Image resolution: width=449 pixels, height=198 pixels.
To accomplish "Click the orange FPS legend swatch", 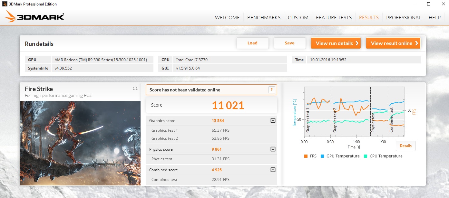I will pos(306,156).
